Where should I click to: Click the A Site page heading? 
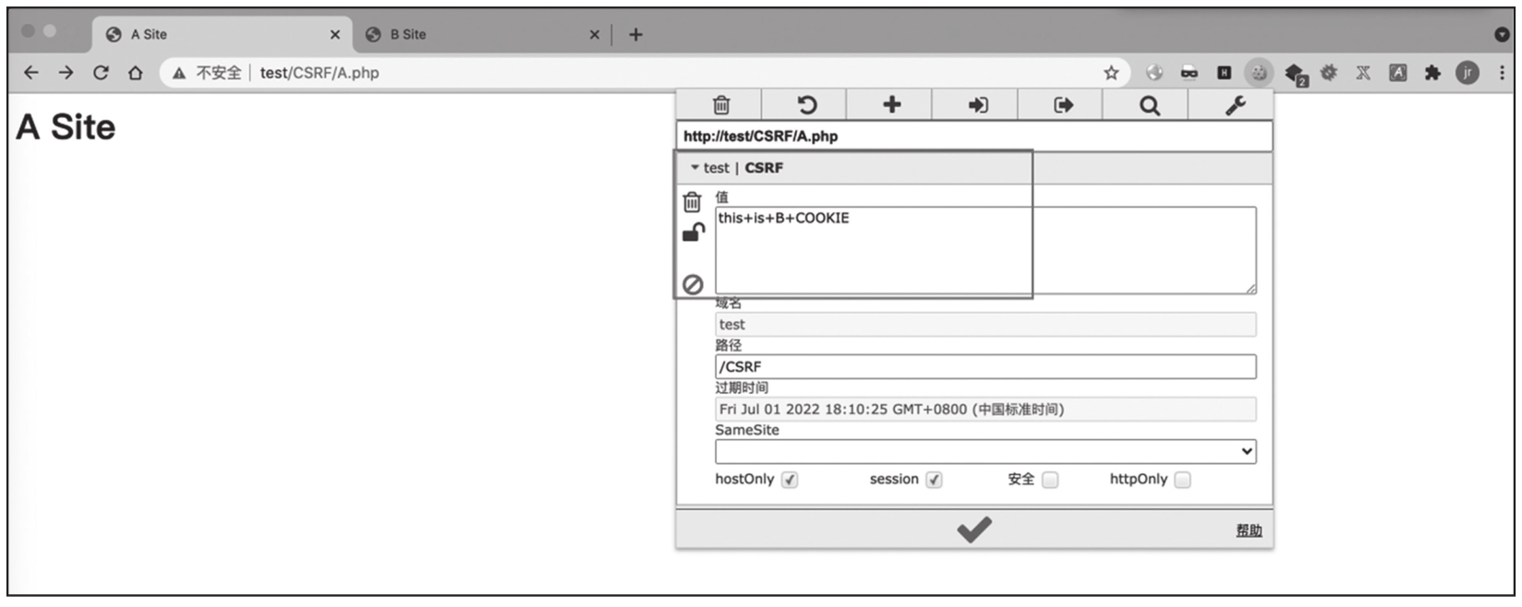click(66, 127)
